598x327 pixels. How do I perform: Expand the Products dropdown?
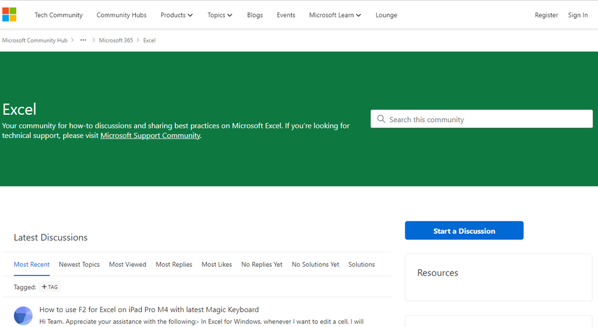click(177, 15)
